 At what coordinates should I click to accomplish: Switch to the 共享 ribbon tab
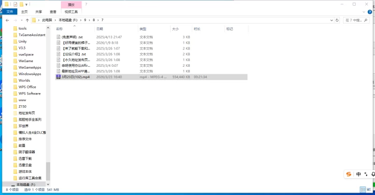[38, 12]
